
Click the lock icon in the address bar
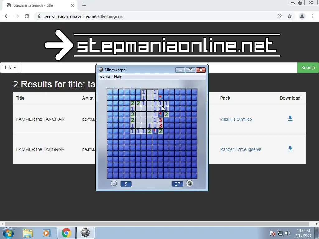(x=39, y=16)
